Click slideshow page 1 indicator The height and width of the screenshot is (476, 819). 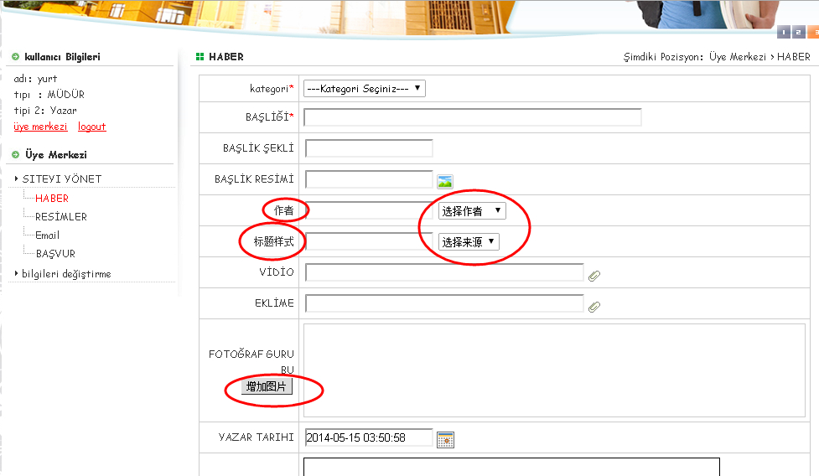point(784,33)
